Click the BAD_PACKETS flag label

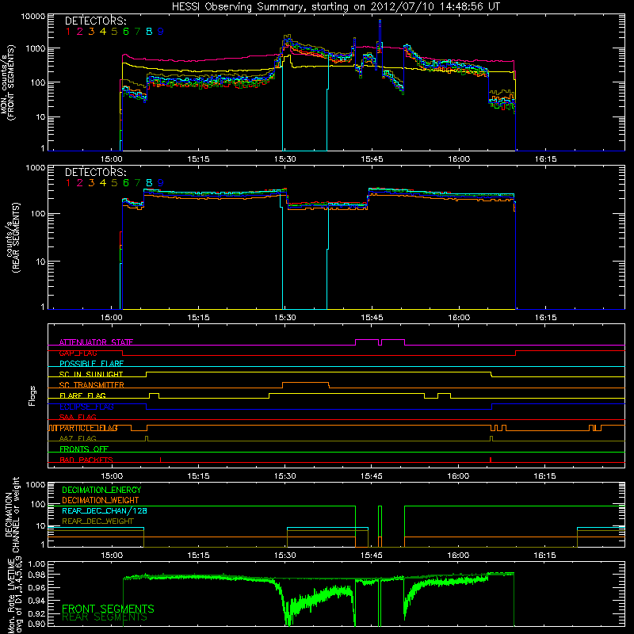pyautogui.click(x=86, y=460)
